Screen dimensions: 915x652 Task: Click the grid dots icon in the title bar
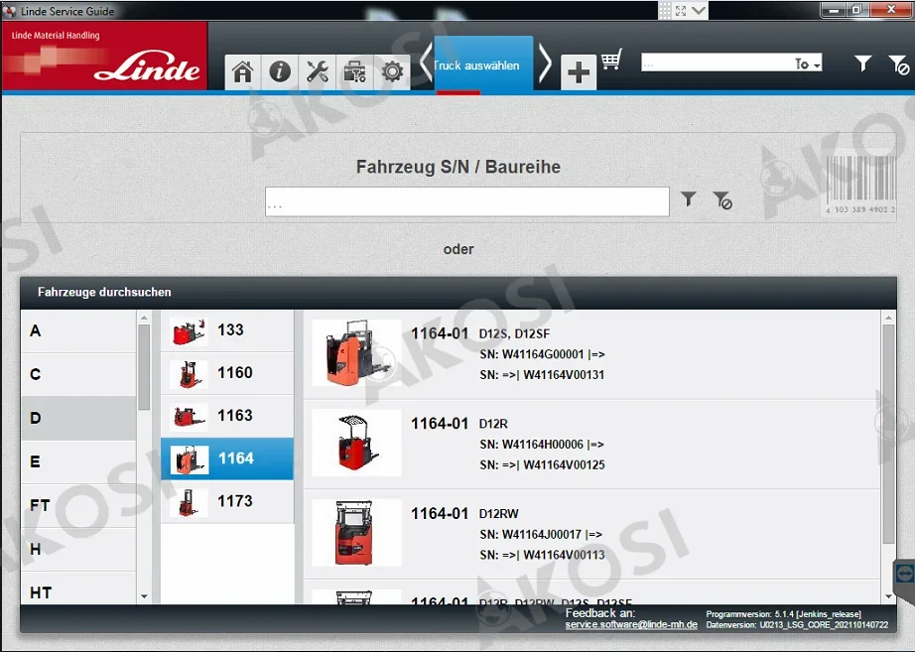(x=665, y=11)
